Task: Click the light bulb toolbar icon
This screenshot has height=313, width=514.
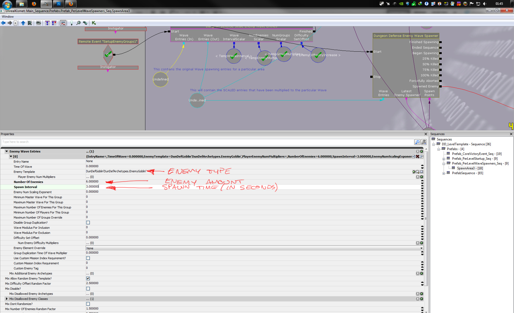Action: point(71,23)
